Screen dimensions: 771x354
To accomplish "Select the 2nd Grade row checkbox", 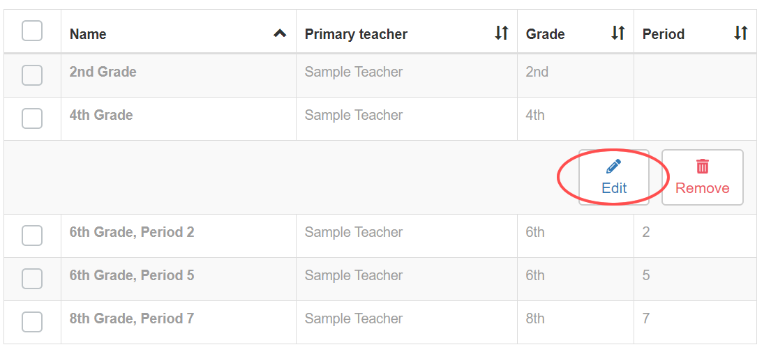I will coord(32,76).
